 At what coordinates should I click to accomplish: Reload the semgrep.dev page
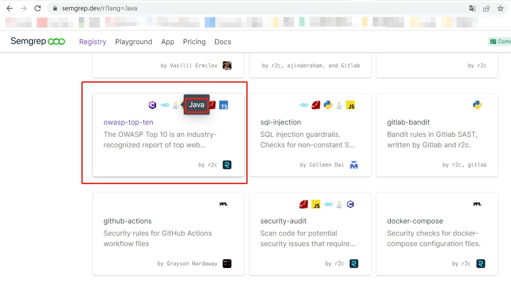(x=38, y=8)
